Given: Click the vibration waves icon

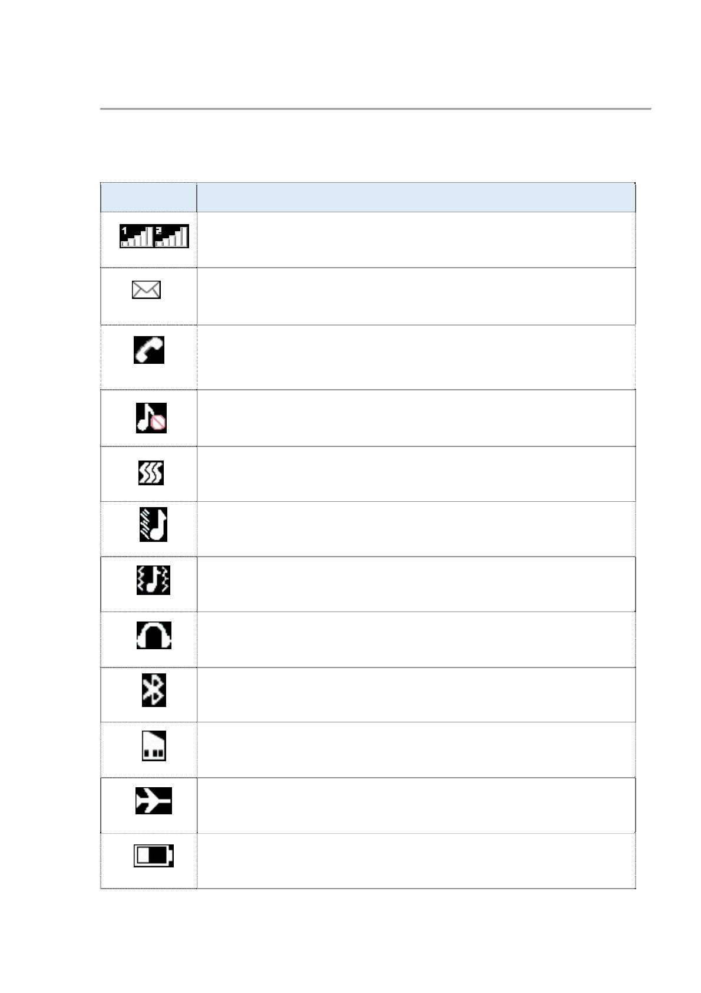Looking at the screenshot, I should pos(151,473).
